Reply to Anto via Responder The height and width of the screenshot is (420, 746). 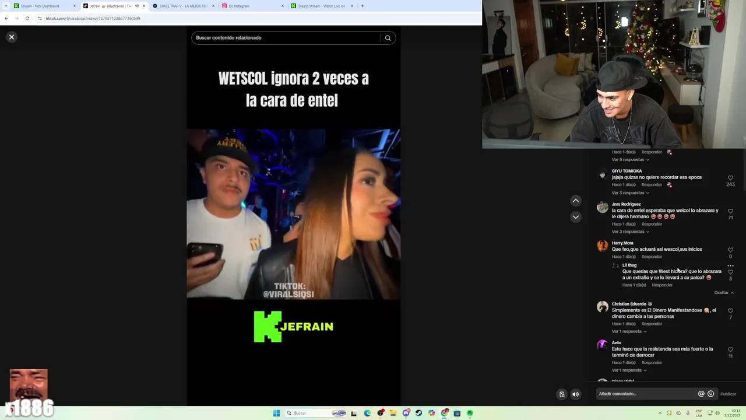pos(652,363)
